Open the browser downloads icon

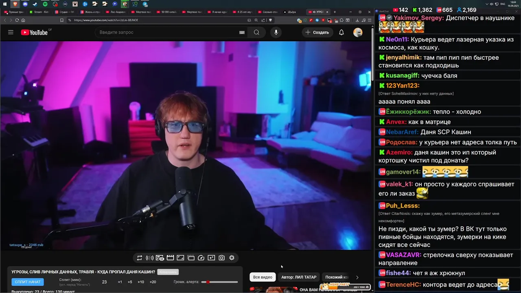[x=357, y=20]
